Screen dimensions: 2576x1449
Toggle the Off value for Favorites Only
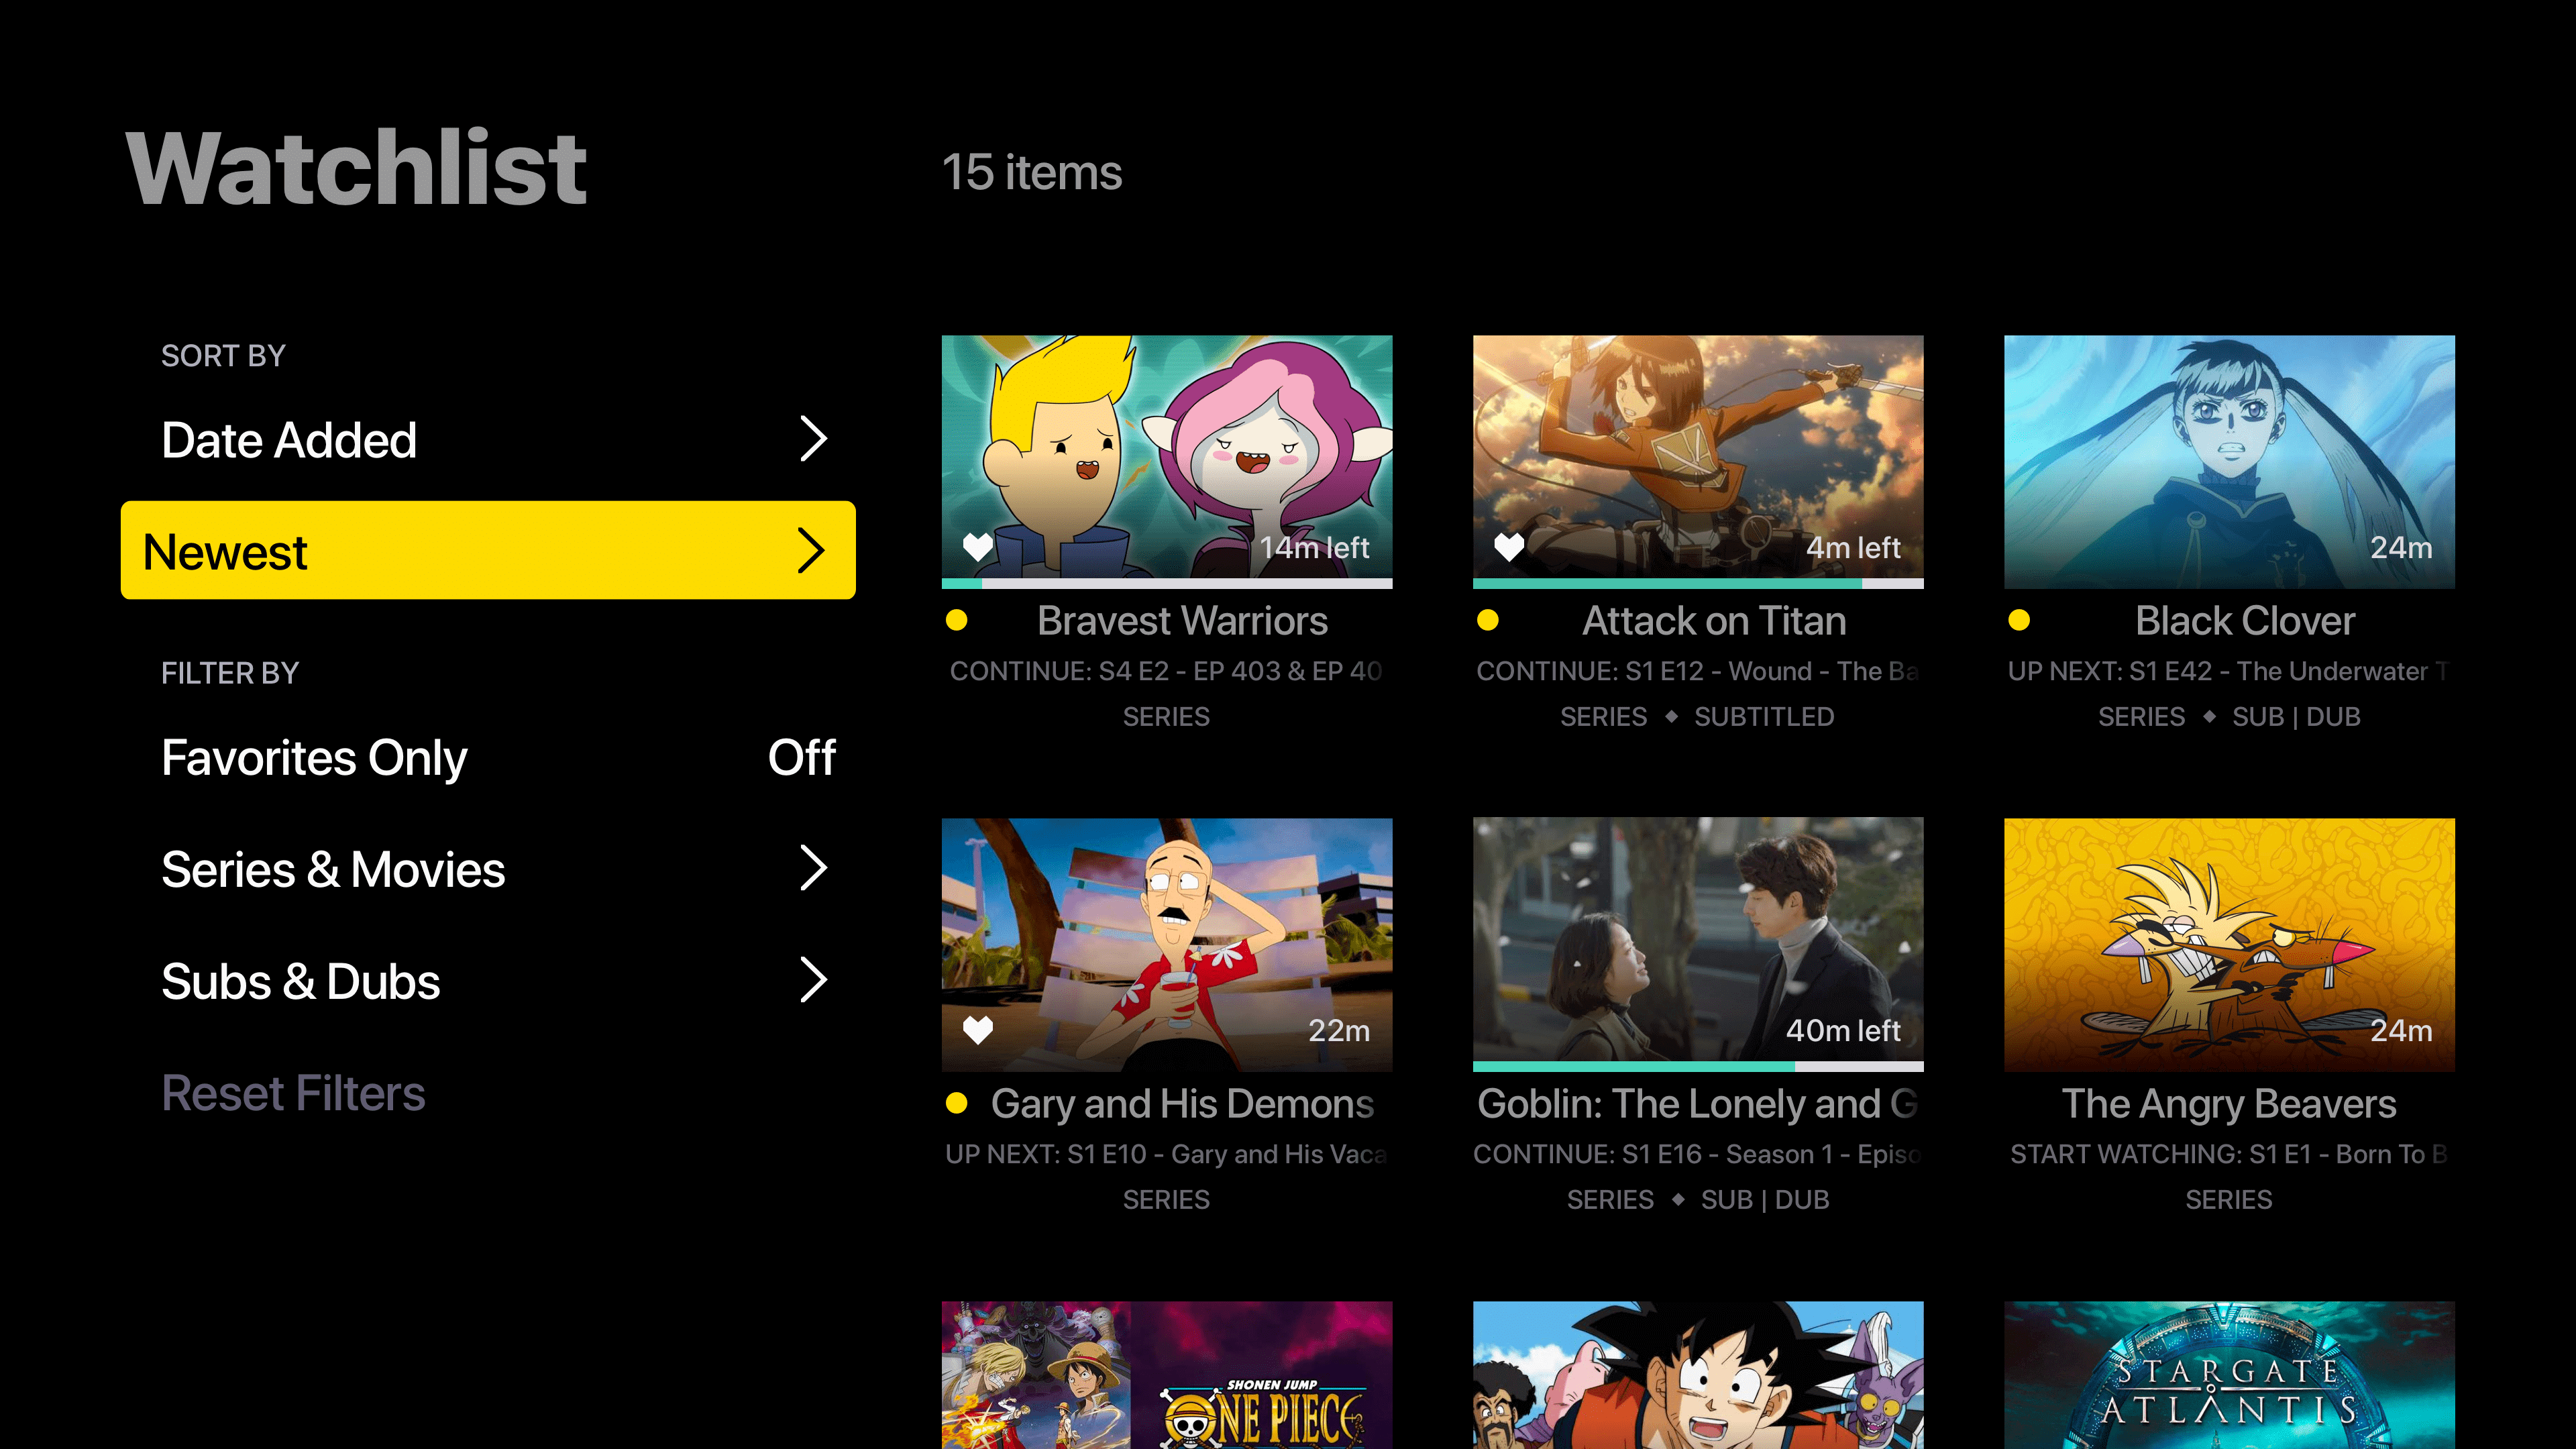point(801,758)
